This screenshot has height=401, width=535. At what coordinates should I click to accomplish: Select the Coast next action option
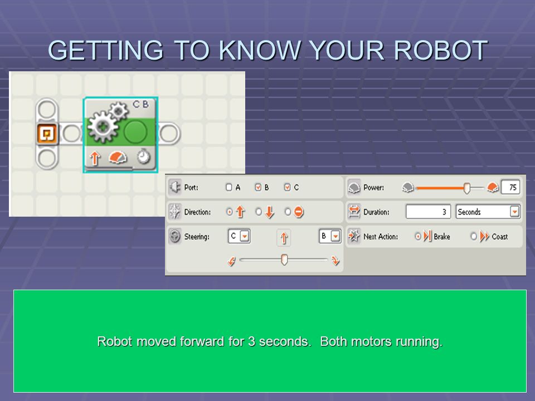pyautogui.click(x=474, y=236)
